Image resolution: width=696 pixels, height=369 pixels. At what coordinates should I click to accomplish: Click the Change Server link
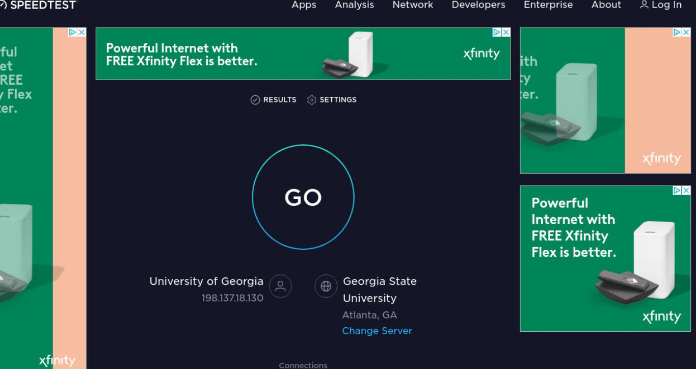coord(377,331)
